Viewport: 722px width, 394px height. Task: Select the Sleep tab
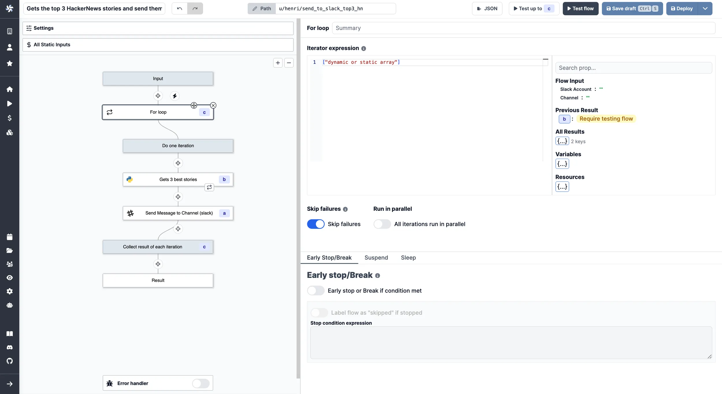(408, 257)
